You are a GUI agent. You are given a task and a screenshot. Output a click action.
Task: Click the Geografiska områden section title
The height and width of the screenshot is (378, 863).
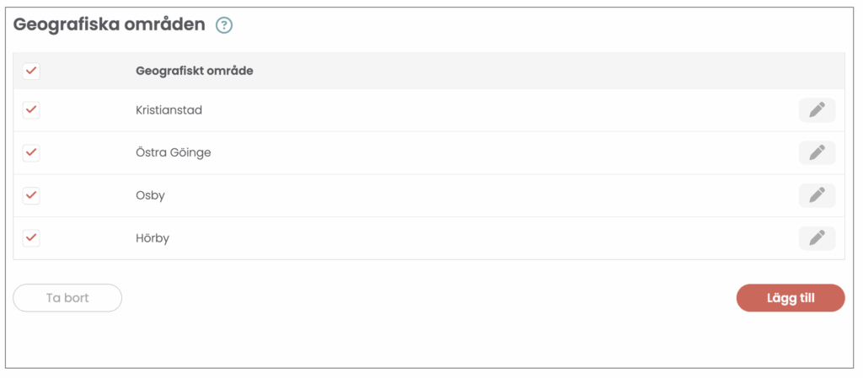point(110,24)
